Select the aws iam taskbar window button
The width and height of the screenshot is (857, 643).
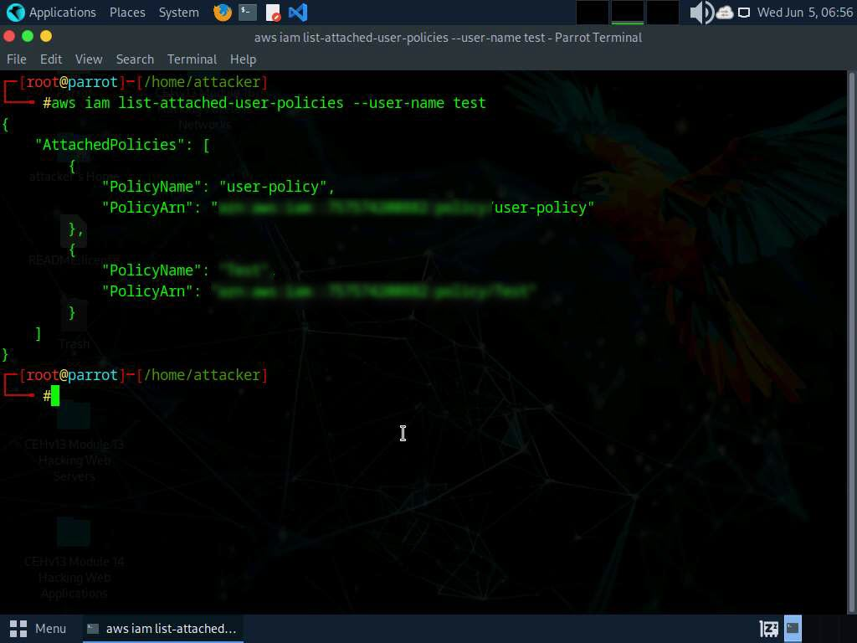coord(162,628)
